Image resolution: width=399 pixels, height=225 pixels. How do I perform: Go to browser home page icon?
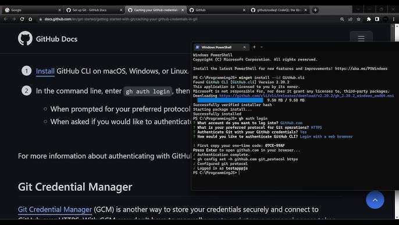coord(30,19)
